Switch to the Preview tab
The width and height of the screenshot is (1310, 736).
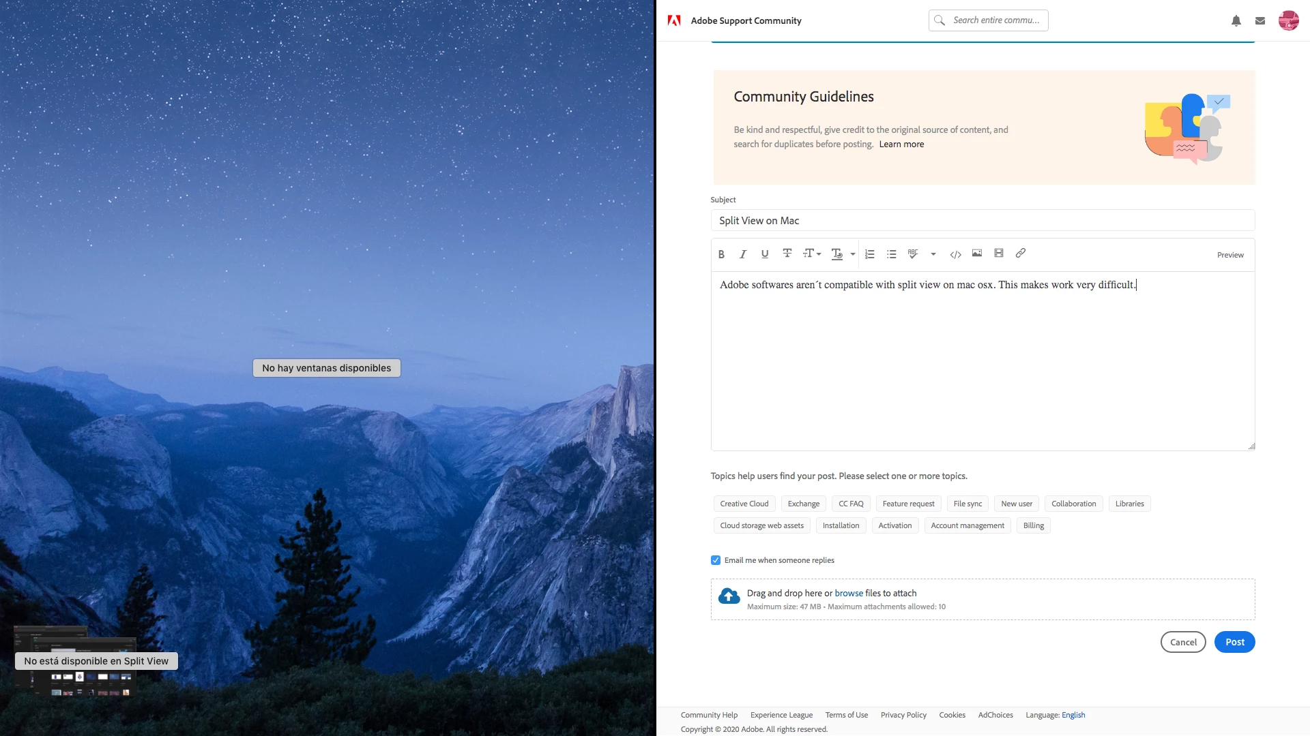click(x=1230, y=255)
